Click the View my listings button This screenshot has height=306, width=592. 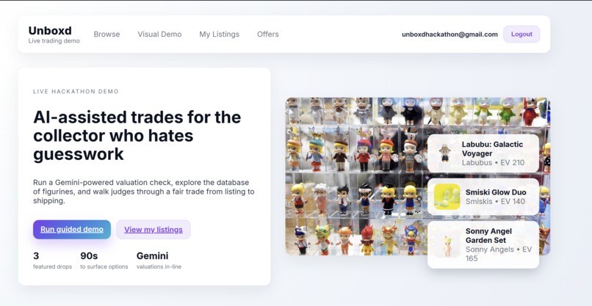pyautogui.click(x=154, y=230)
